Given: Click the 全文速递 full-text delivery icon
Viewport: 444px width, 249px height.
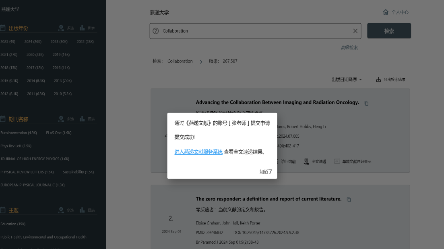Looking at the screenshot, I should tap(307, 161).
